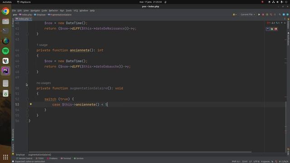This screenshot has width=290, height=163.
Task: Open the Structure tool window side stripe
Action: point(13,149)
